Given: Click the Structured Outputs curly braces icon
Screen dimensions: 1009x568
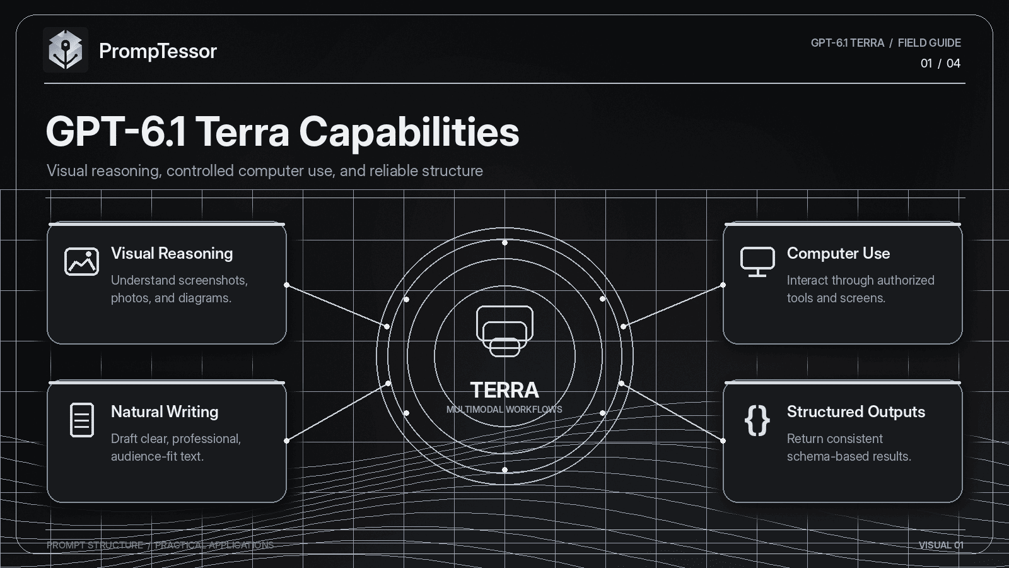Looking at the screenshot, I should click(x=757, y=420).
